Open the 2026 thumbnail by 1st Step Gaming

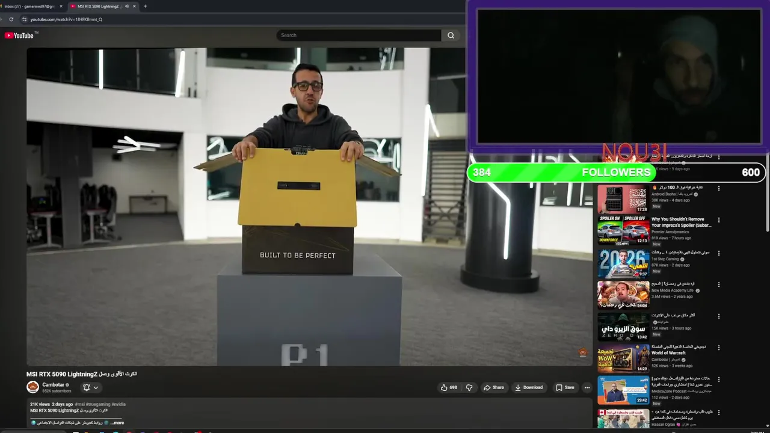click(x=623, y=263)
